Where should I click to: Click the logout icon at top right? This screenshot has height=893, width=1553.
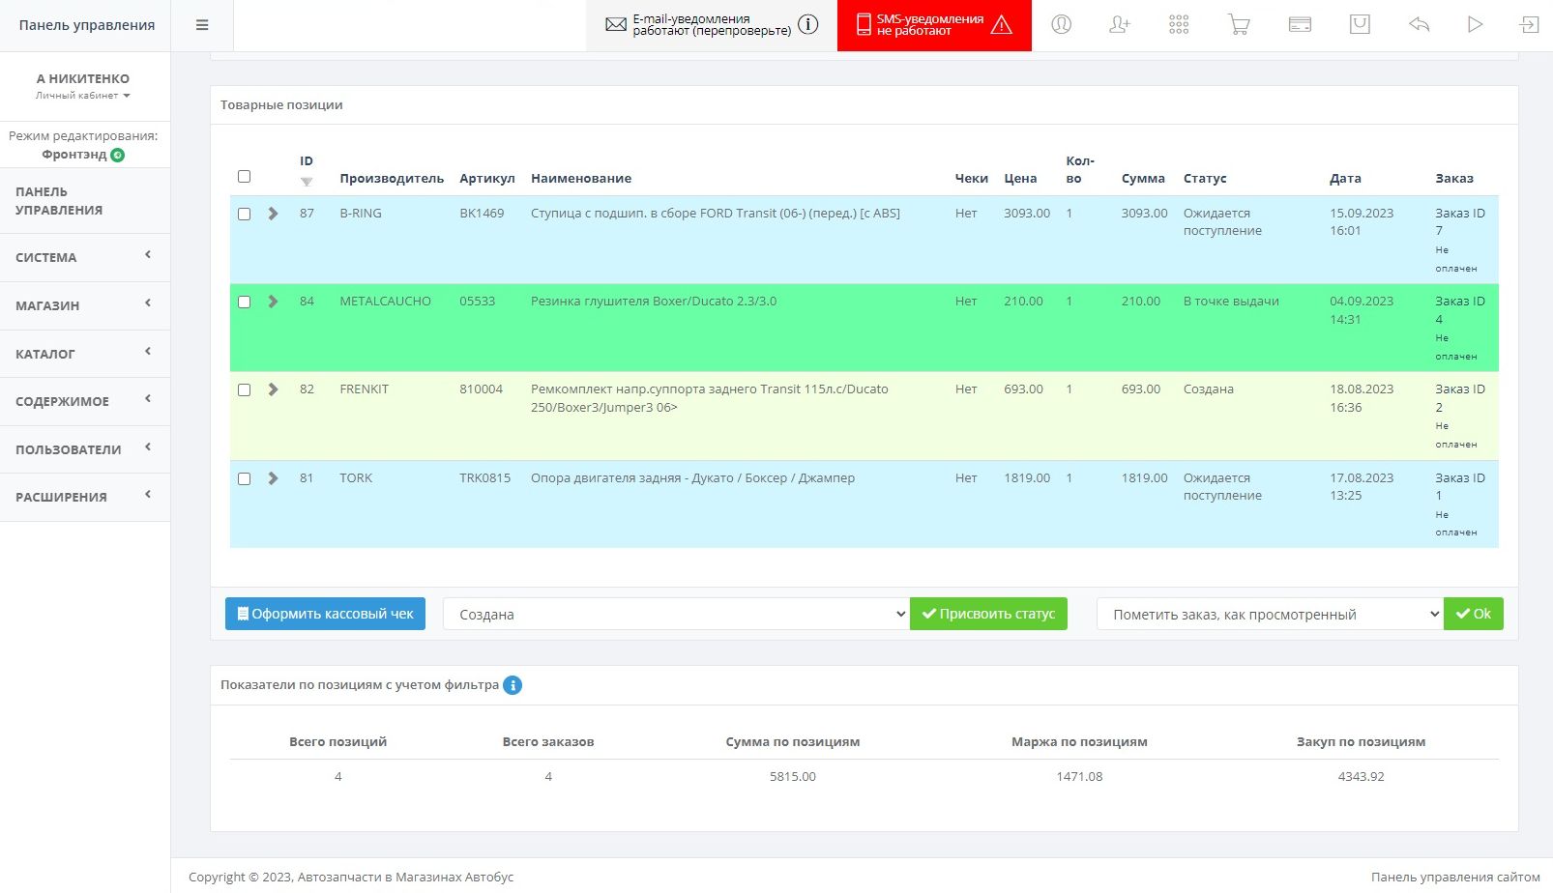click(x=1529, y=25)
